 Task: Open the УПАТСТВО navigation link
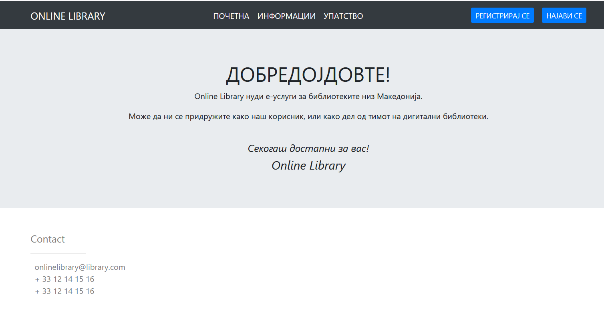(x=343, y=16)
